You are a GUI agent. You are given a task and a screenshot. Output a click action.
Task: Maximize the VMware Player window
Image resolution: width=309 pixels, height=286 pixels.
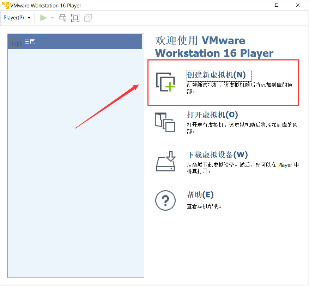click(277, 5)
